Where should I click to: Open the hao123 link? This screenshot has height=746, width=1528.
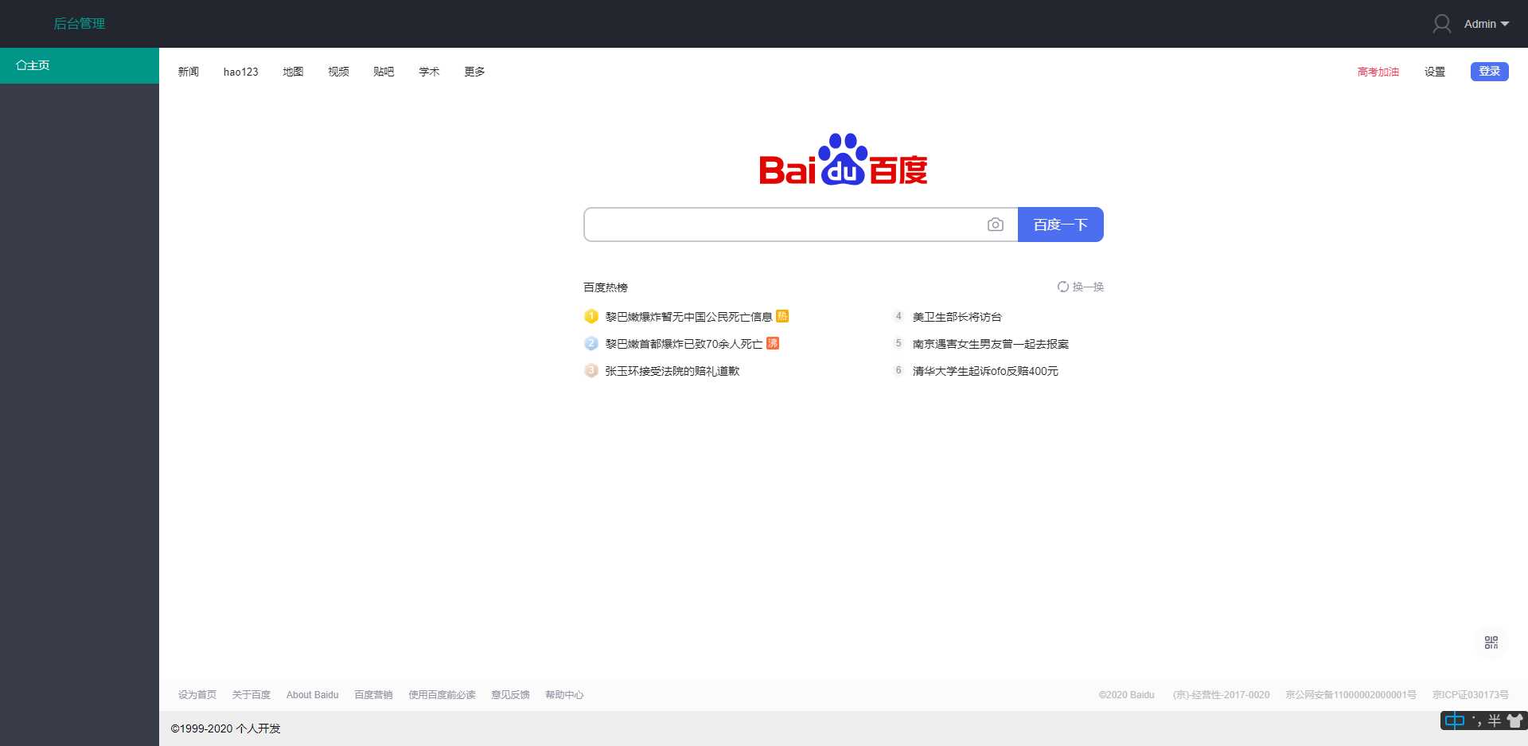240,72
